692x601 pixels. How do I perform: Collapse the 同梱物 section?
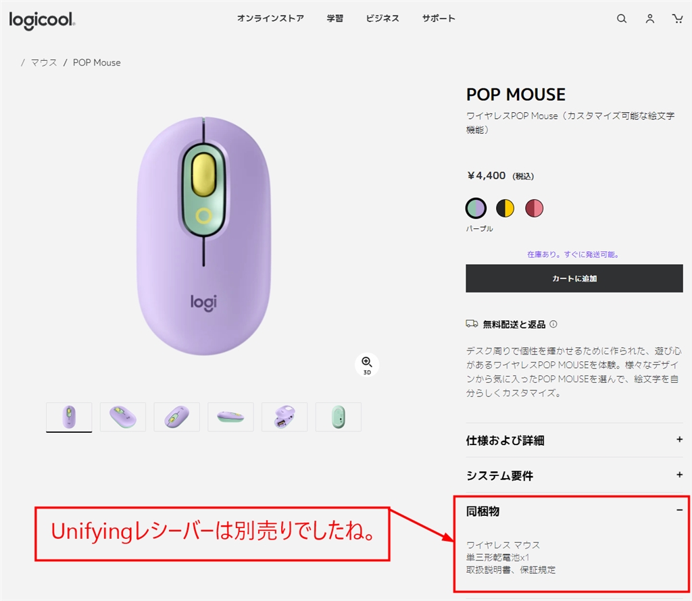[x=574, y=511]
